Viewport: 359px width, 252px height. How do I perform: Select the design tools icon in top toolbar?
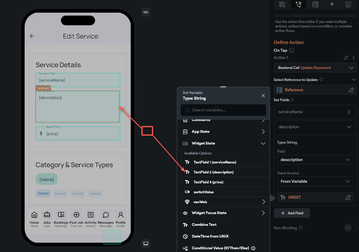click(x=282, y=4)
